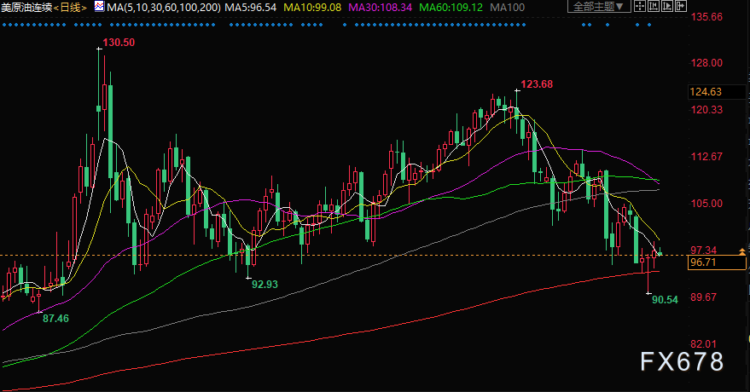750x392 pixels.
Task: Select the 日线 period label
Action: coord(70,7)
